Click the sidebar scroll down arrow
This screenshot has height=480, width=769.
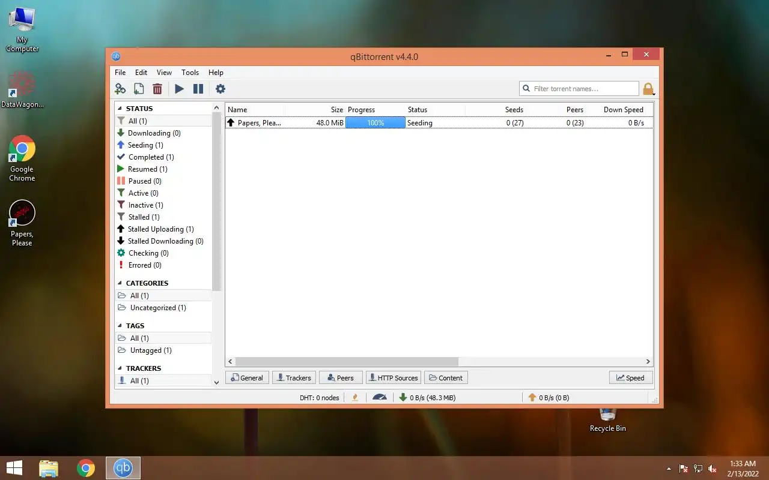point(217,382)
